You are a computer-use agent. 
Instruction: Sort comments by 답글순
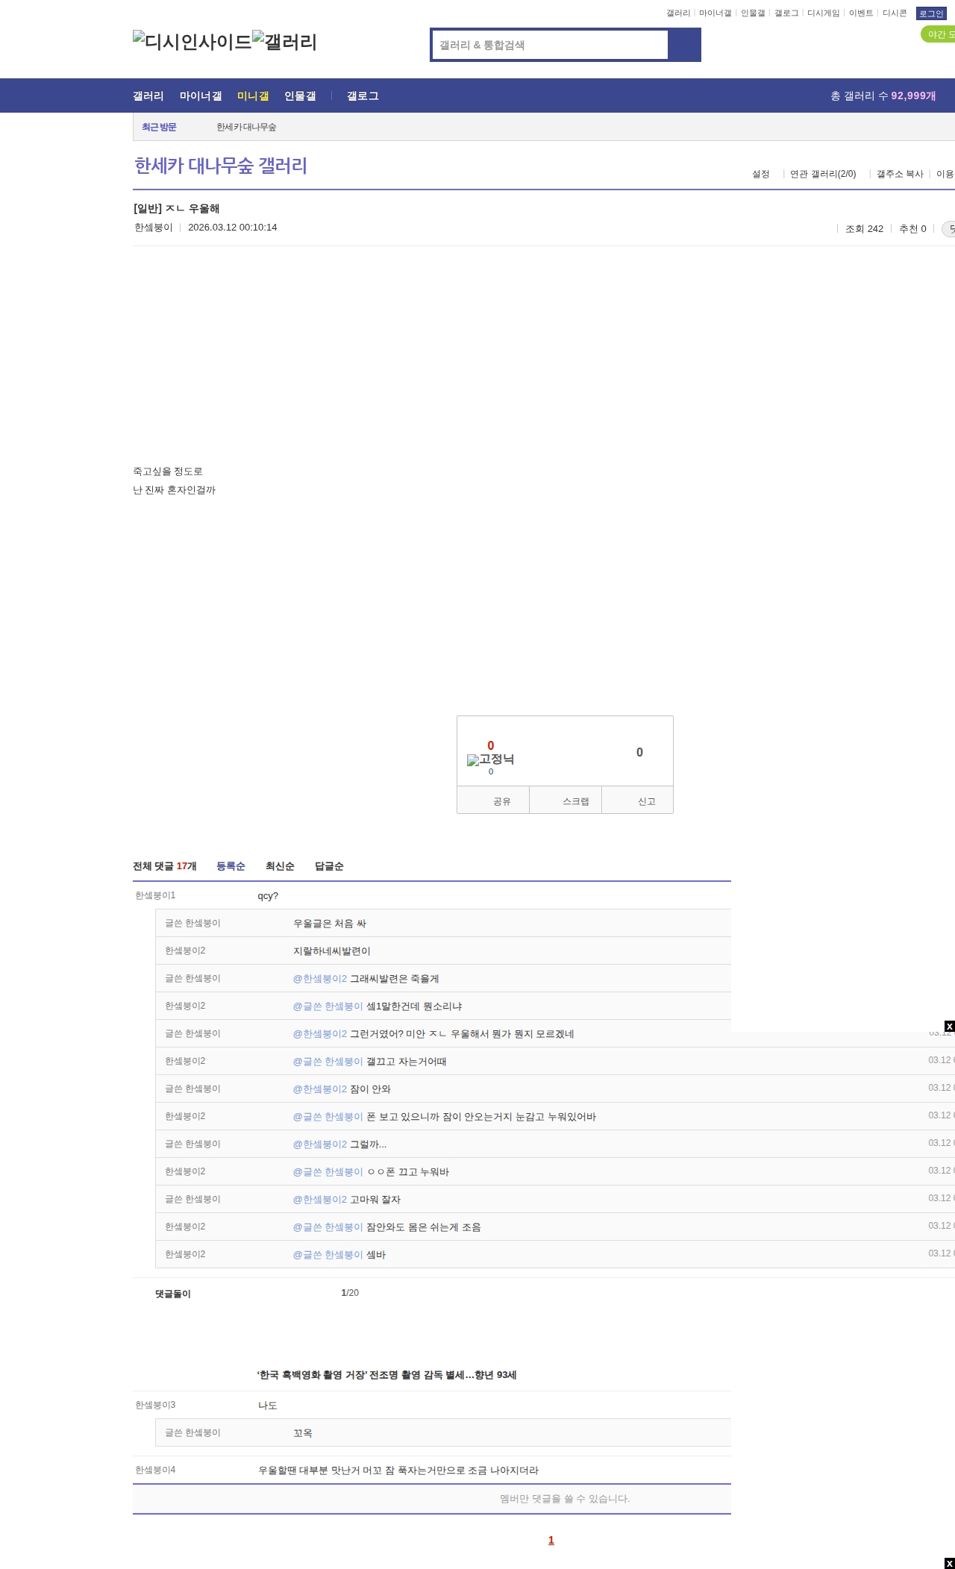tap(329, 866)
